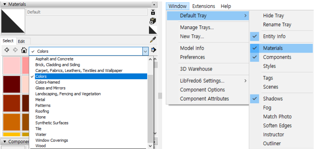Expand LibFredo6 Settings submenu
314x149 pixels.
[208, 81]
